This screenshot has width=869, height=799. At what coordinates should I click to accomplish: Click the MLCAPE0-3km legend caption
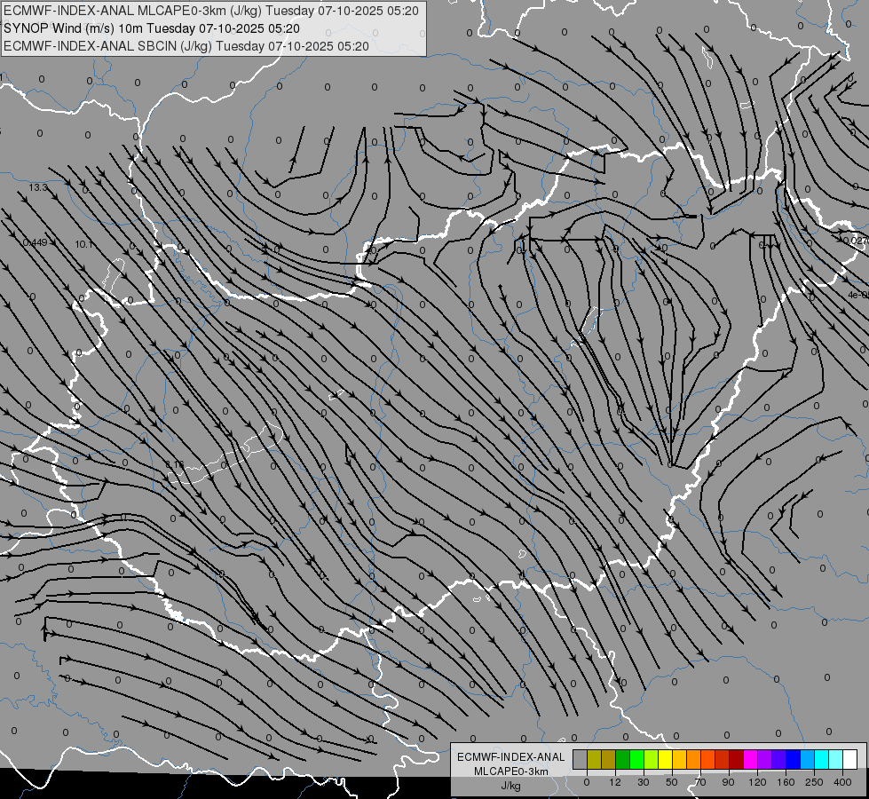[511, 771]
